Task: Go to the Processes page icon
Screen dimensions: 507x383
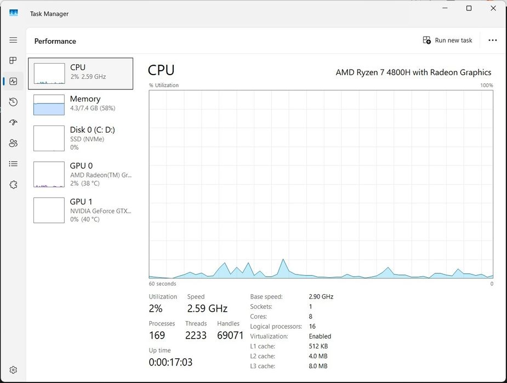Action: [x=13, y=60]
